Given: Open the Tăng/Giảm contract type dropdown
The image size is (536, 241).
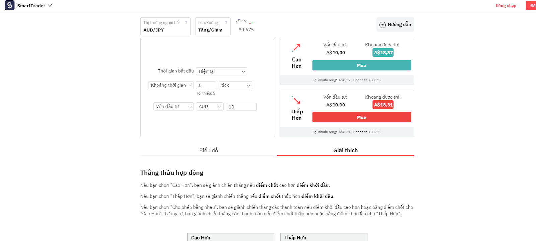Looking at the screenshot, I should 213,26.
